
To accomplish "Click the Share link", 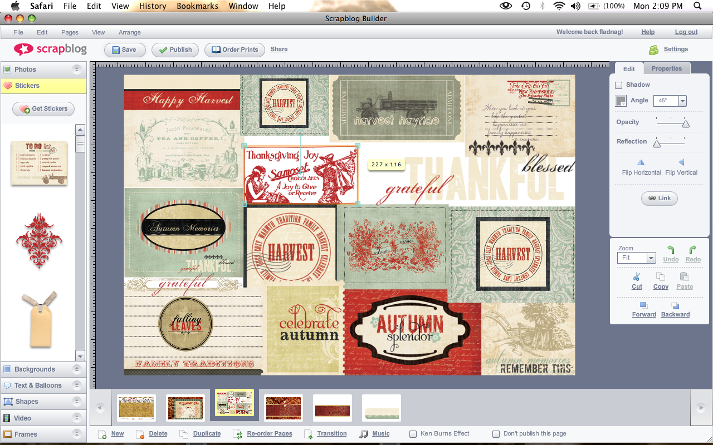I will point(279,49).
